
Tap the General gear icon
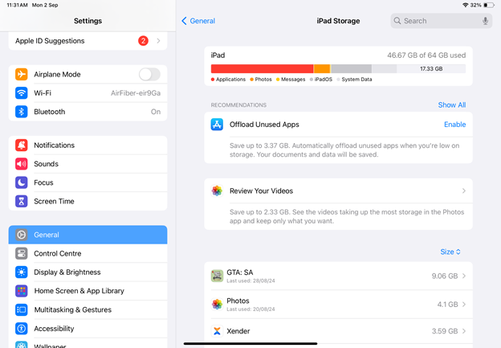click(22, 235)
